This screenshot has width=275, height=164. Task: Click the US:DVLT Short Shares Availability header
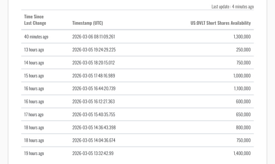(221, 23)
